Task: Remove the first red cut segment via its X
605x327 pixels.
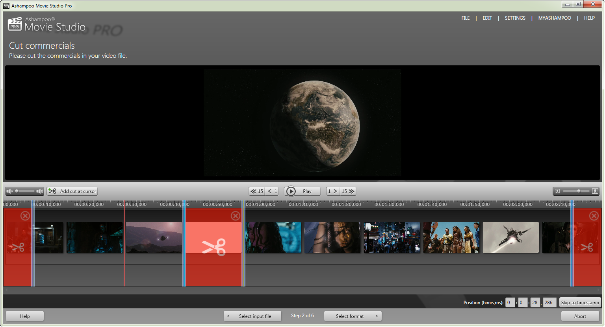Action: point(25,216)
